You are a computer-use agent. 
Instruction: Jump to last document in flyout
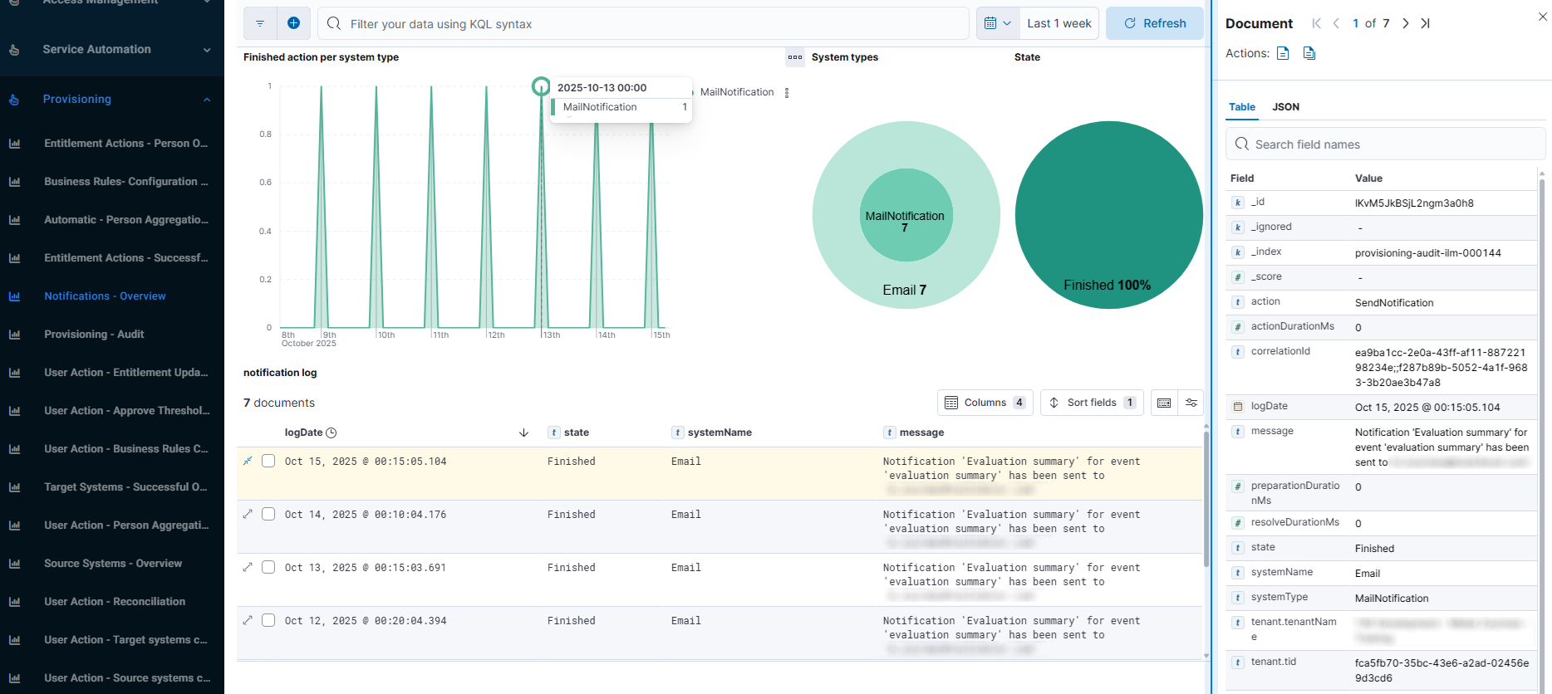click(1425, 23)
